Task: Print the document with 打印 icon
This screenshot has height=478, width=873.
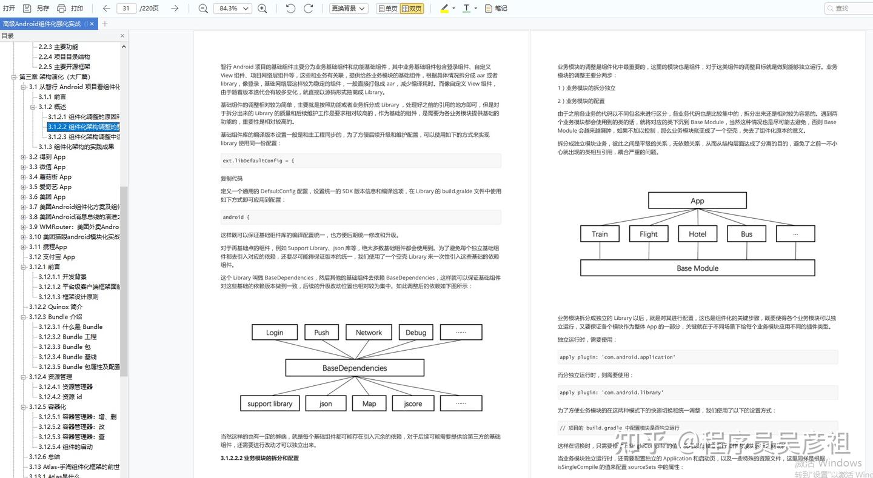Action: pyautogui.click(x=60, y=8)
